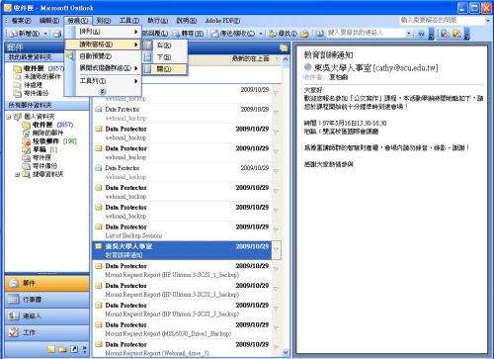Screen dimensions: 494x359
Task: Click the Shortcuts icon in navigation bar
Action: coord(74,349)
